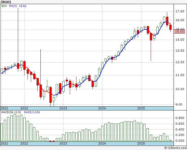187x150 pixels.
Task: Click 2021 on the MACD timeline
Action: (x=4, y=143)
